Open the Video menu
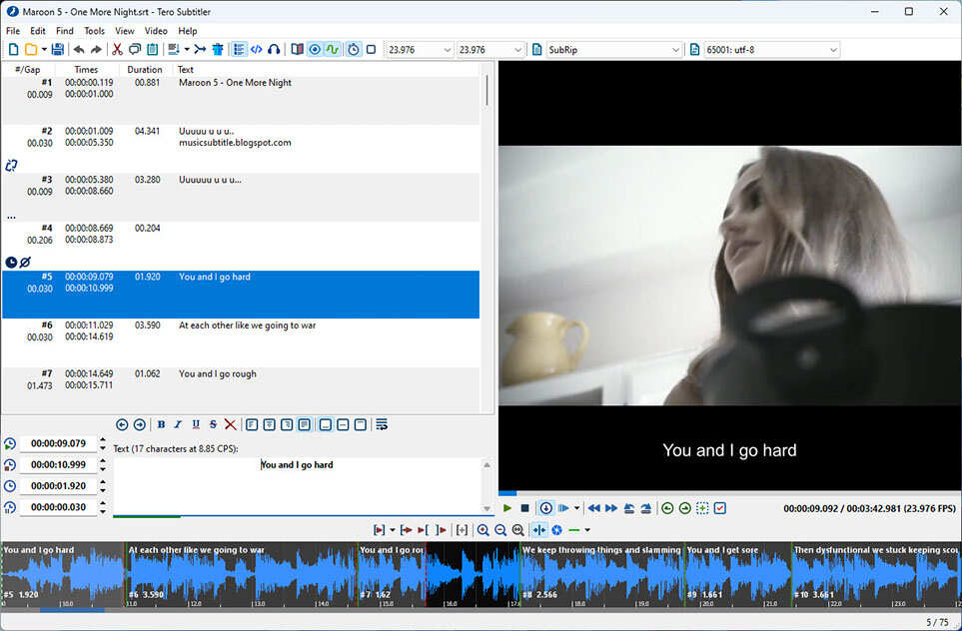The width and height of the screenshot is (962, 631). [x=156, y=31]
